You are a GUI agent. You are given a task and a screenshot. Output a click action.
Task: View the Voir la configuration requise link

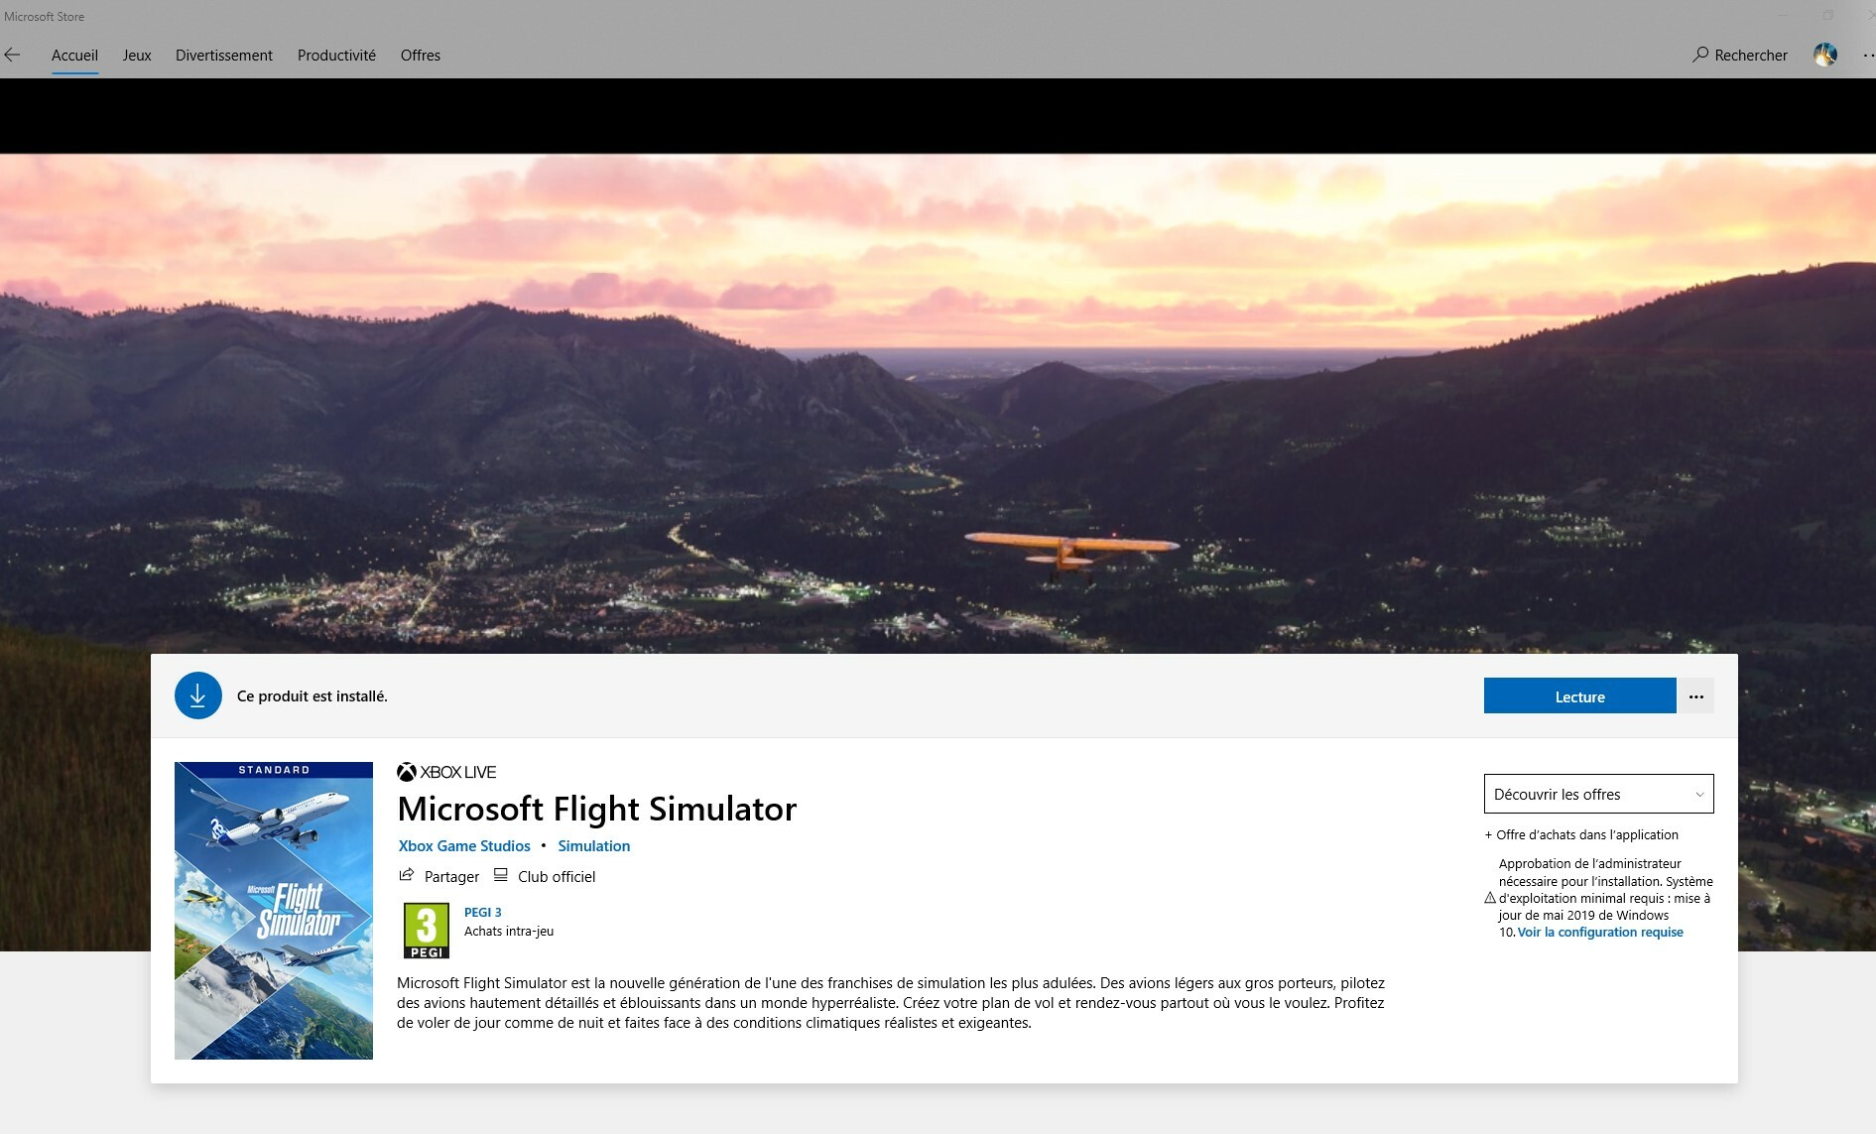(x=1600, y=933)
